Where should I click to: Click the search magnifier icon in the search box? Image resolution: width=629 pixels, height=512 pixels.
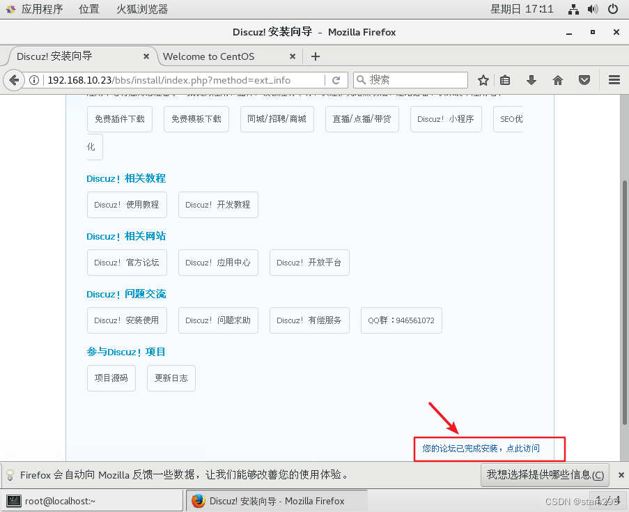(361, 80)
